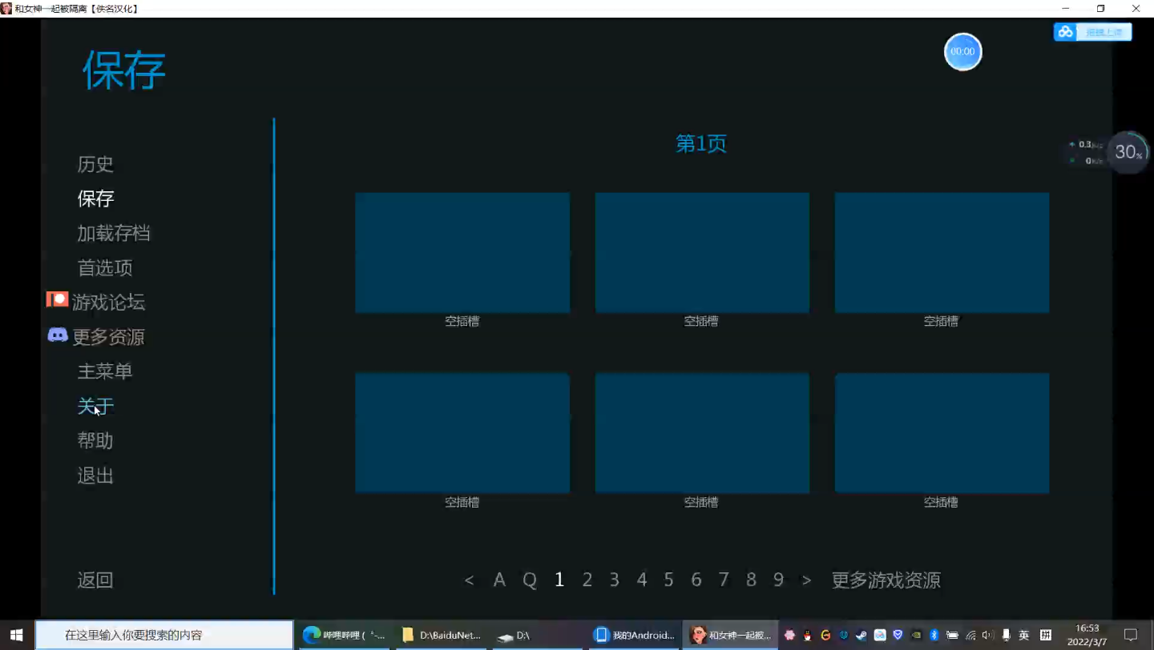
Task: Click the blue 00:00 timer circle
Action: pyautogui.click(x=962, y=52)
